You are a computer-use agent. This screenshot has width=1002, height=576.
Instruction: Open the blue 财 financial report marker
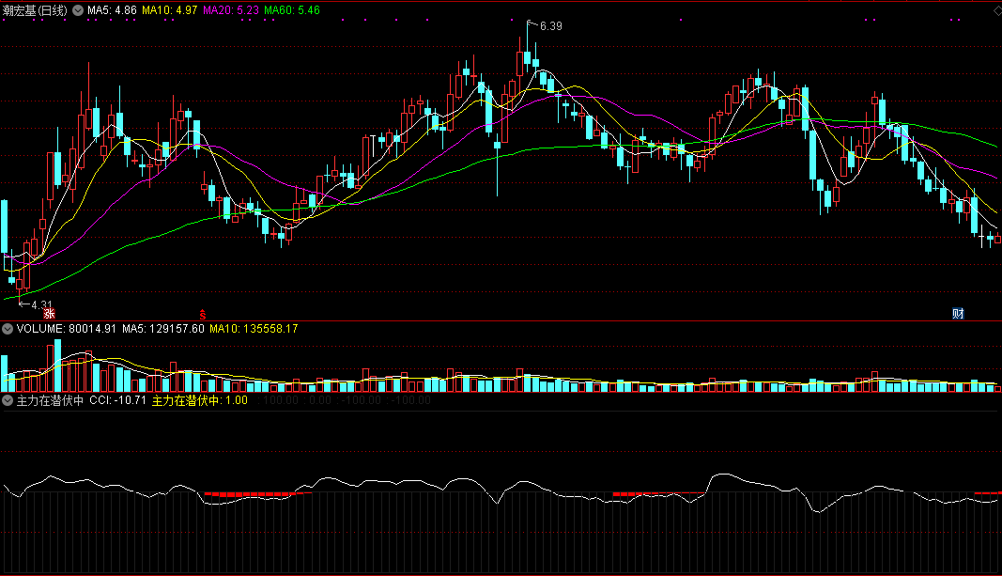(x=958, y=313)
